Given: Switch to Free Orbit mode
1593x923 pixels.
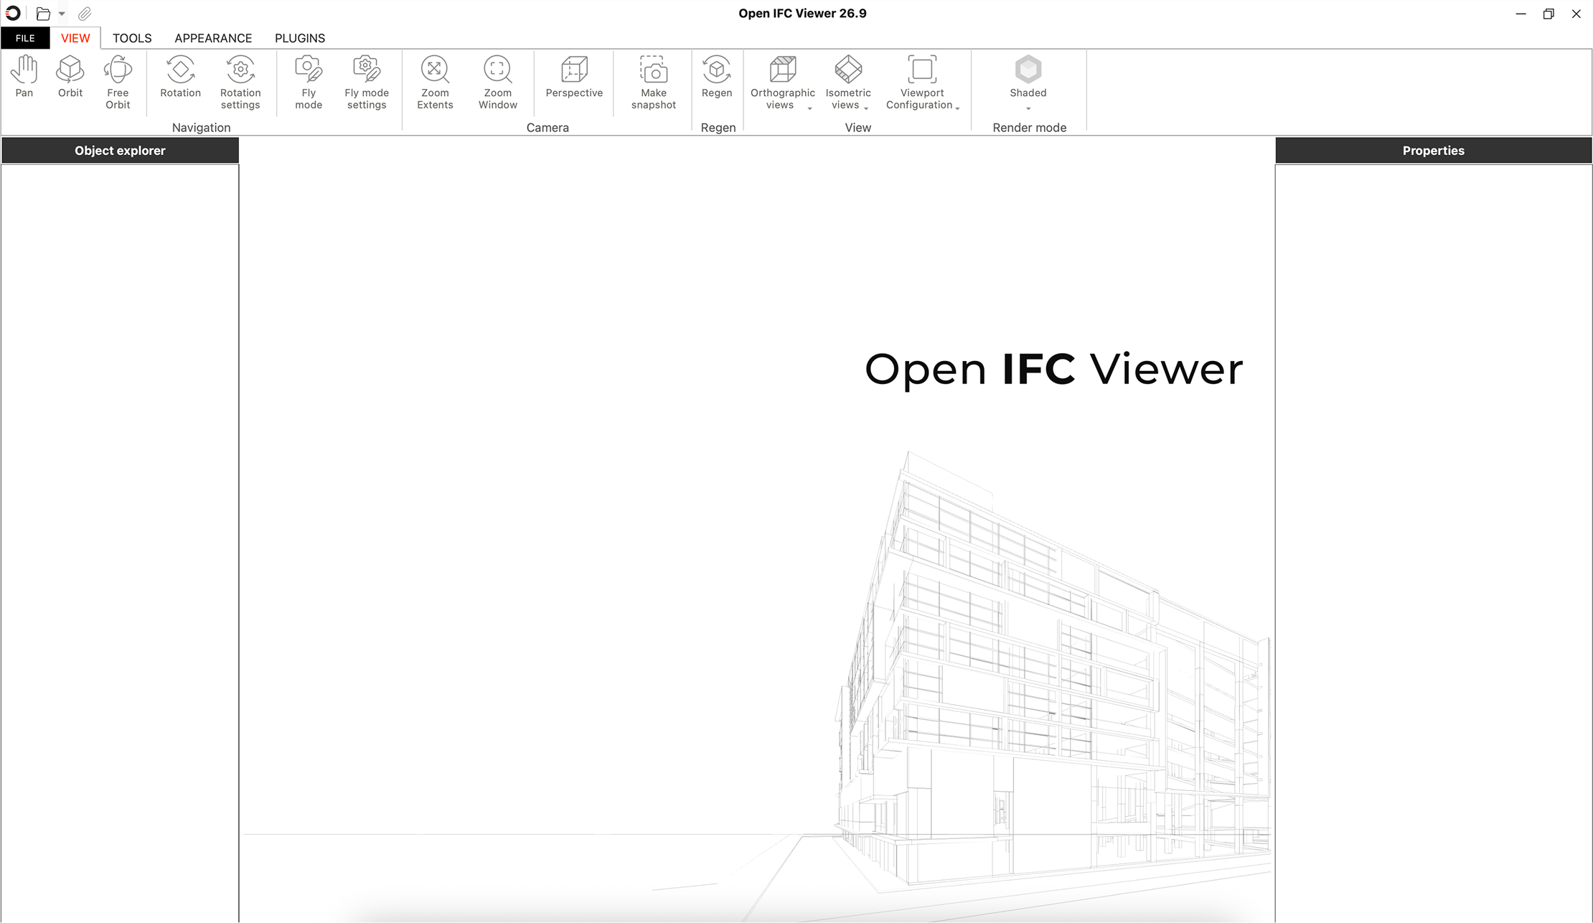Looking at the screenshot, I should pos(118,82).
